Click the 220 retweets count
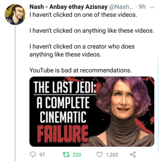This screenshot has height=161, width=159. coord(77,155)
